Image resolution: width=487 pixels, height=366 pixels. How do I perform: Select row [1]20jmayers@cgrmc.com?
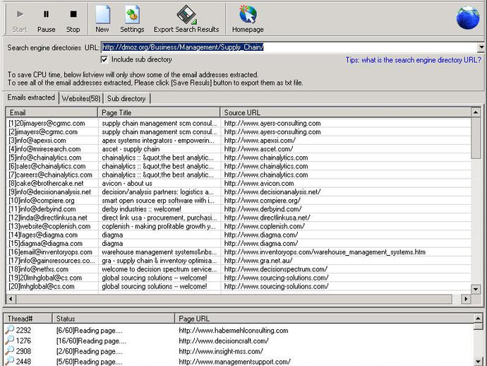point(239,123)
